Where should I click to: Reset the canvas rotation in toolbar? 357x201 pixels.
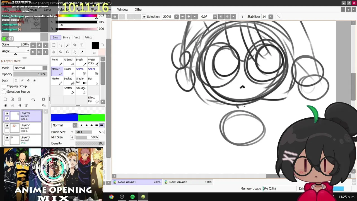233,16
